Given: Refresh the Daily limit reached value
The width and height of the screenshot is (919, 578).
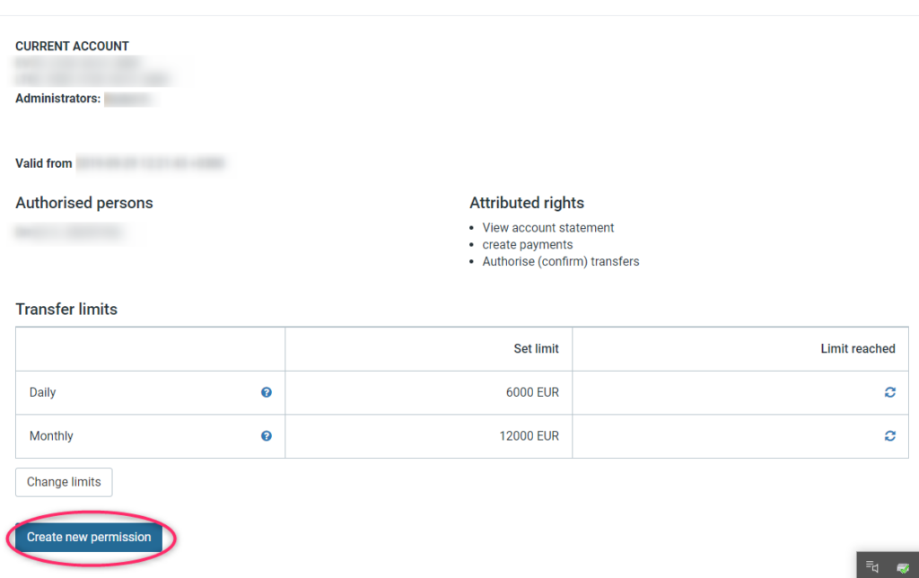Looking at the screenshot, I should point(889,392).
